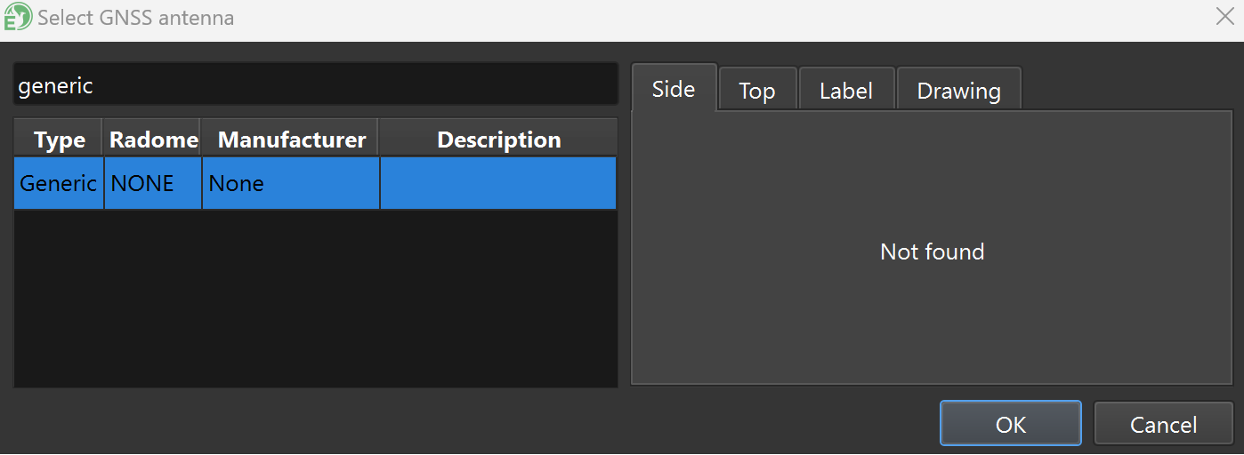Switch to the Side tab

[x=674, y=89]
